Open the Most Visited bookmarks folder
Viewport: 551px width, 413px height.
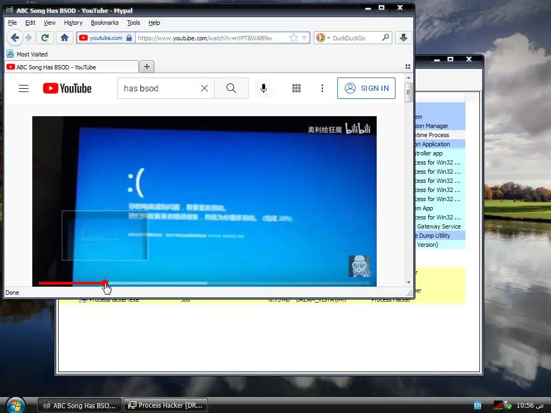click(x=27, y=54)
